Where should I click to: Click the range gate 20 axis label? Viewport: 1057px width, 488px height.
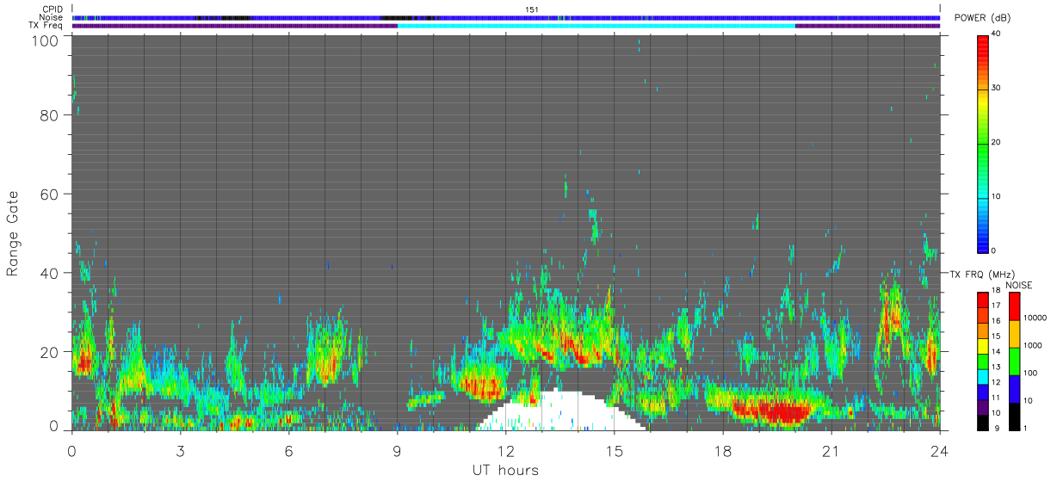pos(50,352)
